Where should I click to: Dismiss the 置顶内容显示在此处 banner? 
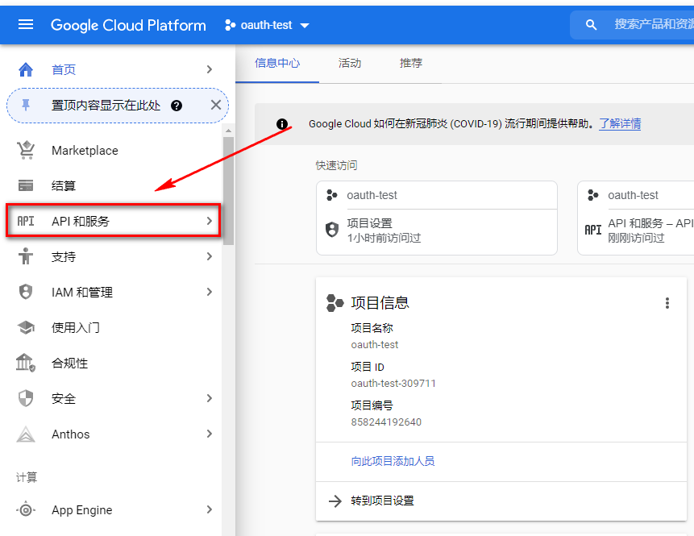click(x=215, y=105)
